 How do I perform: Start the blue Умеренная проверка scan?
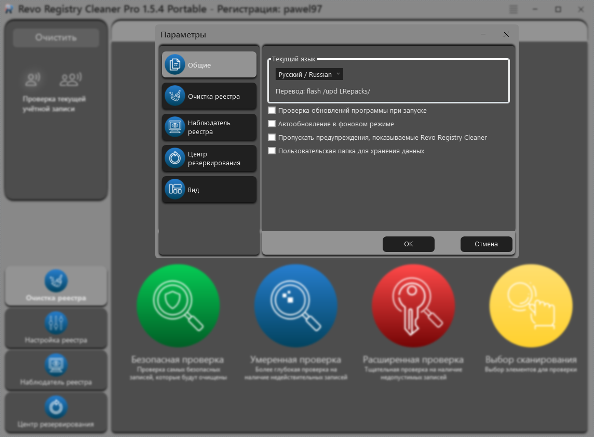[296, 306]
